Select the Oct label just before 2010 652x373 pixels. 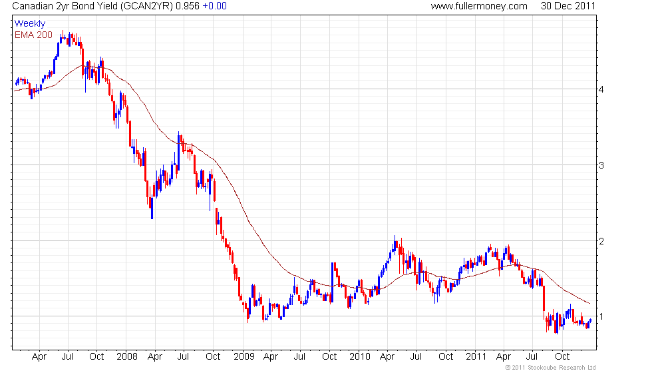click(329, 356)
